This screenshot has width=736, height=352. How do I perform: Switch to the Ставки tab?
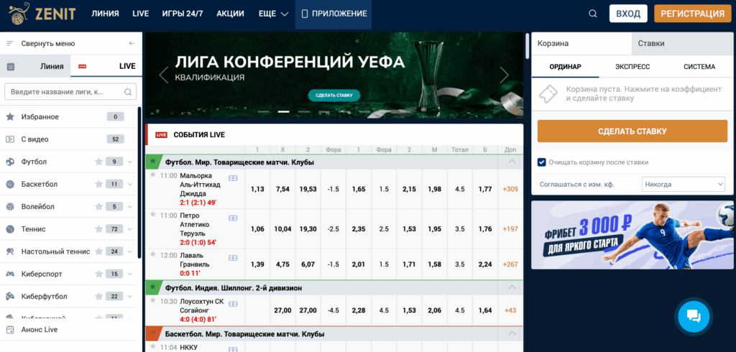pyautogui.click(x=681, y=43)
